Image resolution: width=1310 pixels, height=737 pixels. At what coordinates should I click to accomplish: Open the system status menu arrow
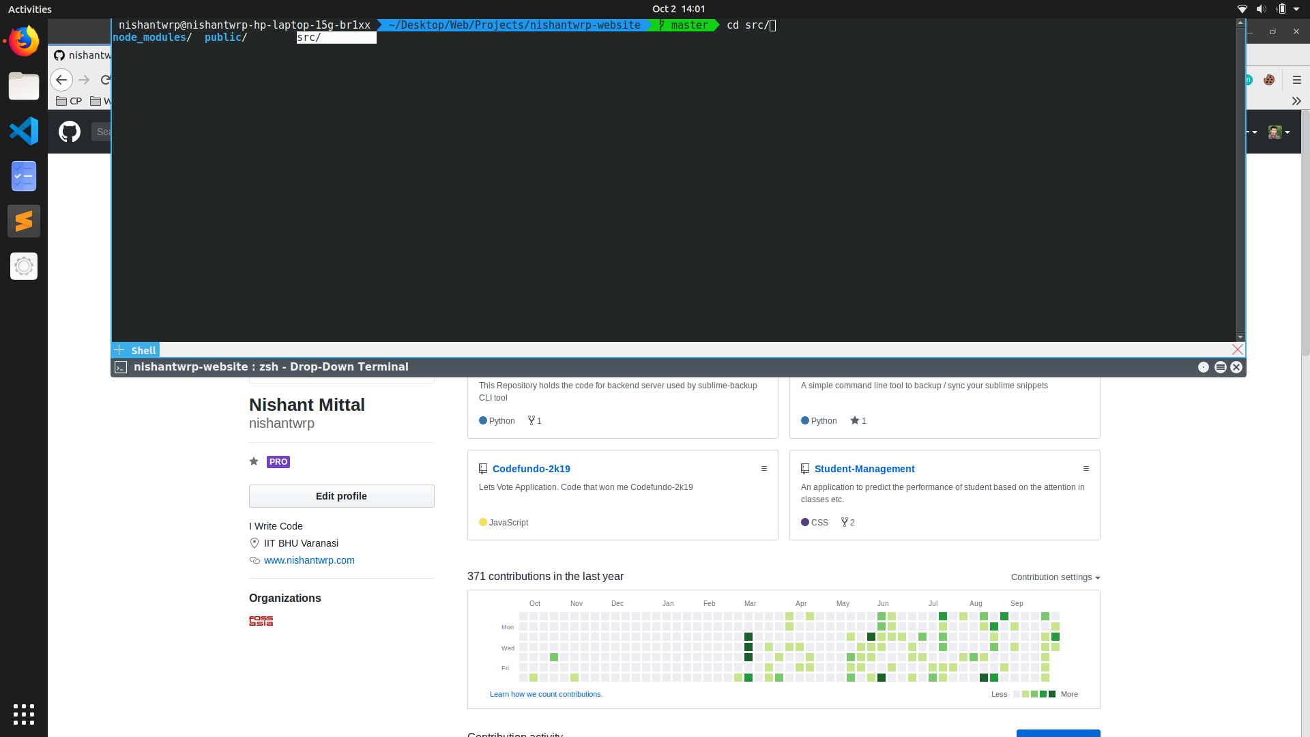pos(1296,9)
